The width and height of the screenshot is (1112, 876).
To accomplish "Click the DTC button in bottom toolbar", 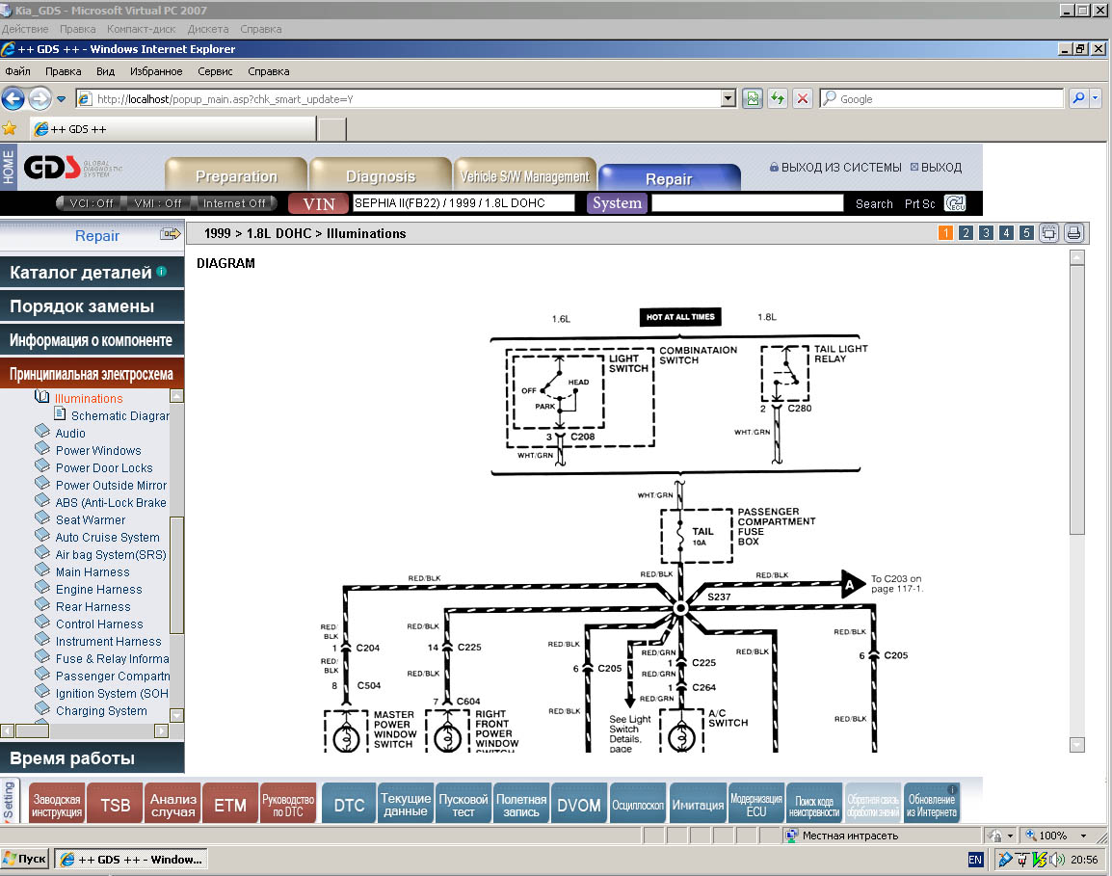I will coord(349,805).
